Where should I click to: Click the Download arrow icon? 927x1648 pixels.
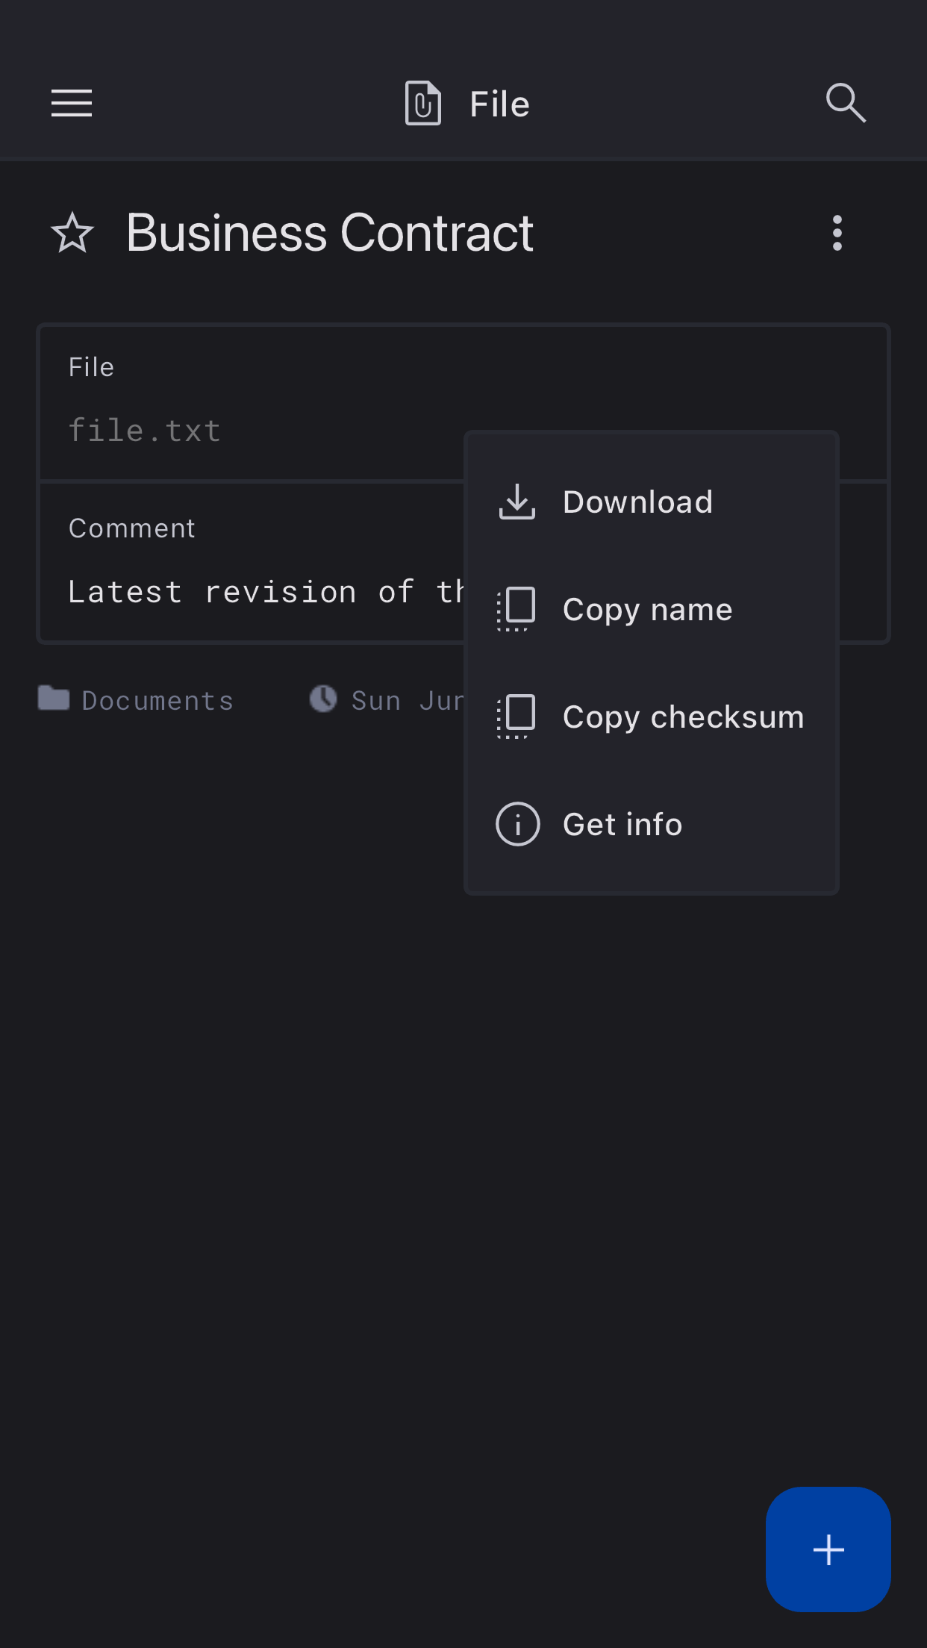pos(517,502)
